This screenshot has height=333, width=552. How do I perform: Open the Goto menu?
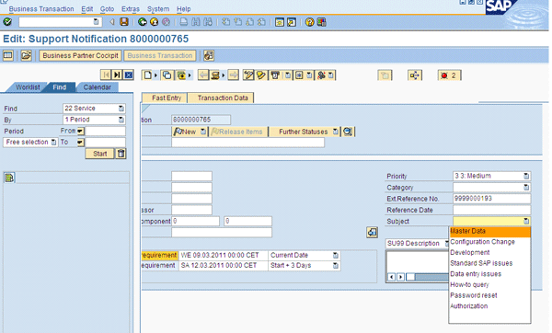click(x=107, y=9)
